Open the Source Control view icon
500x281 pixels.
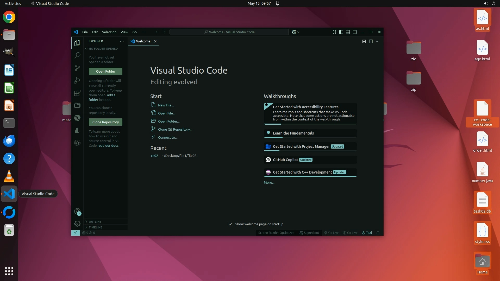pos(77,68)
